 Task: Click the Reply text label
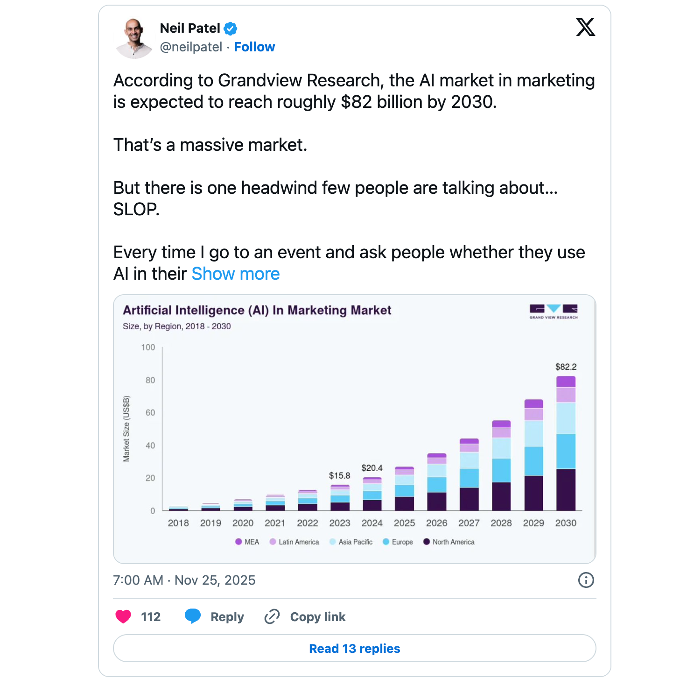(227, 617)
